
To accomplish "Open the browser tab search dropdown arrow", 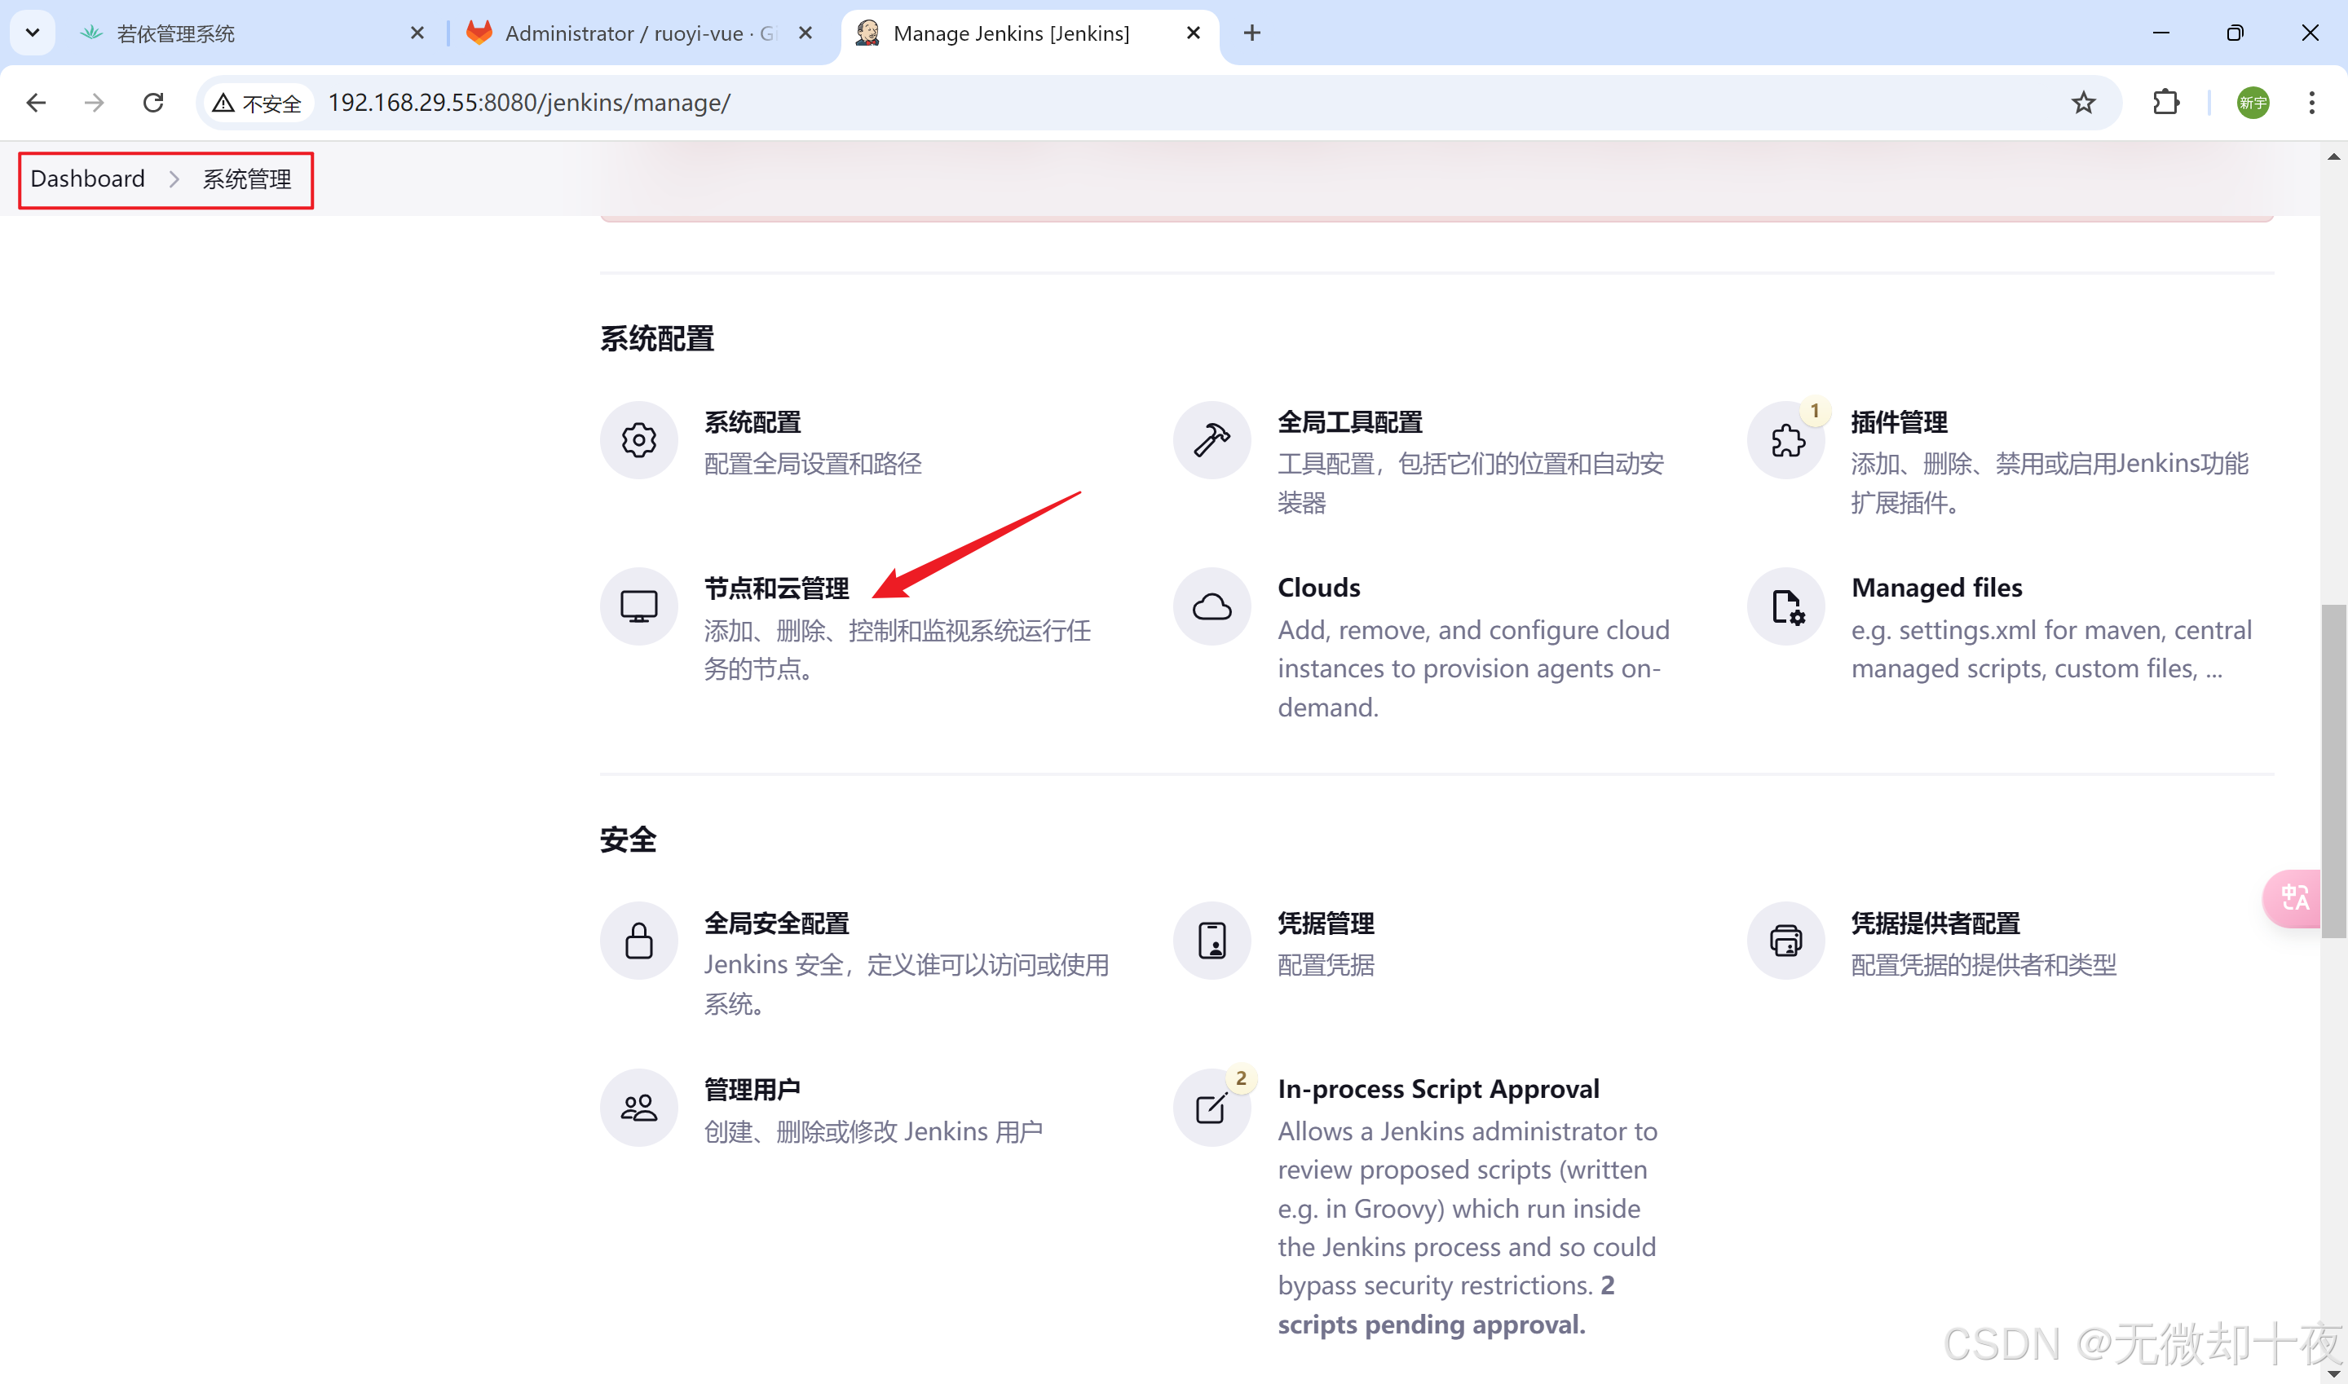I will coord(33,33).
